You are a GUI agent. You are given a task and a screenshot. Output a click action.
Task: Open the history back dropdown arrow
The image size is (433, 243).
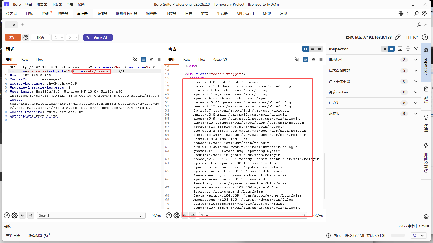tap(62, 37)
